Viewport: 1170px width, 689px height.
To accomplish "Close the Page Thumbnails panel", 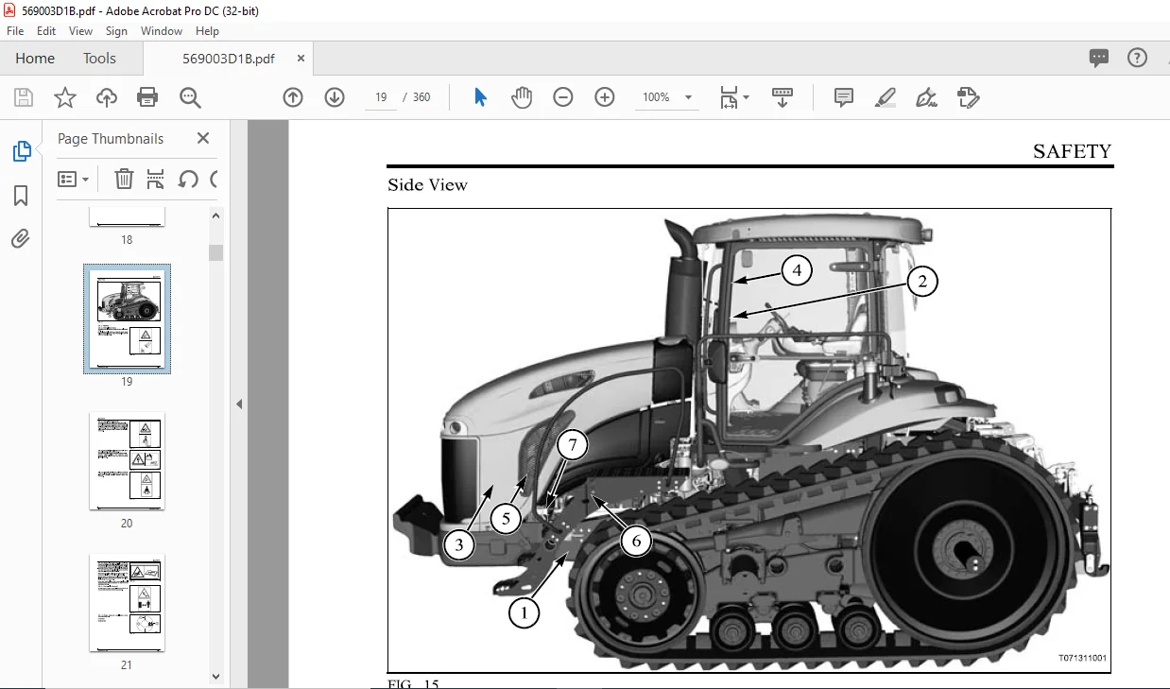I will tap(202, 138).
